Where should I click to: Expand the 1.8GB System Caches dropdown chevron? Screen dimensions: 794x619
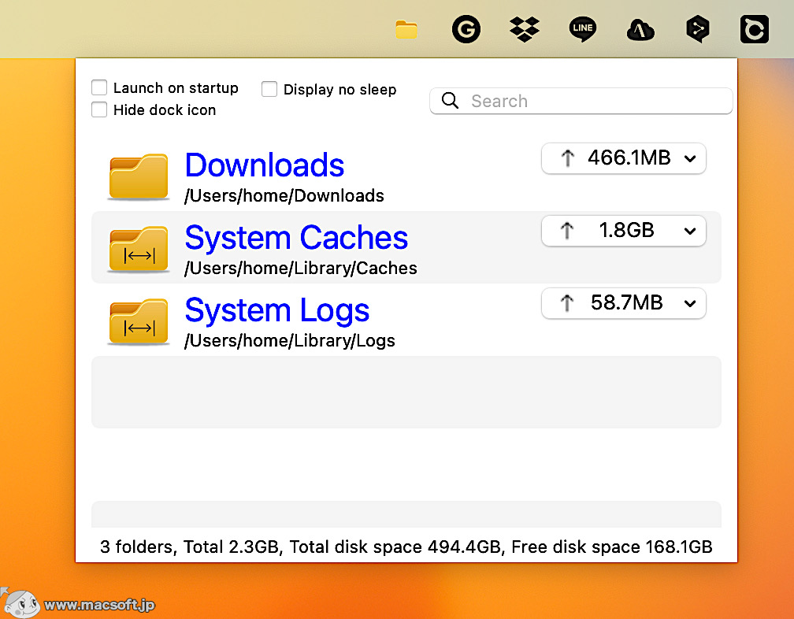tap(690, 232)
